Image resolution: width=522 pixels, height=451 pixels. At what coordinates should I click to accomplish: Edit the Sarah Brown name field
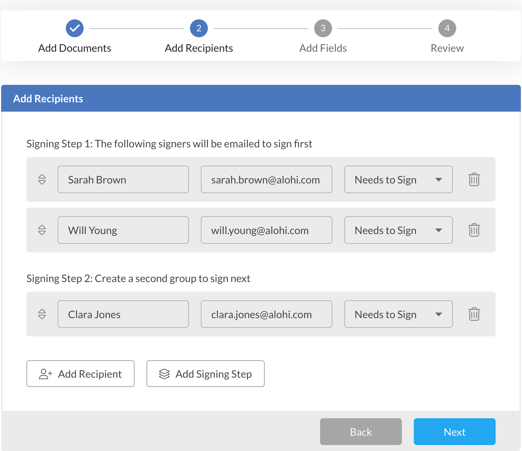coord(123,179)
